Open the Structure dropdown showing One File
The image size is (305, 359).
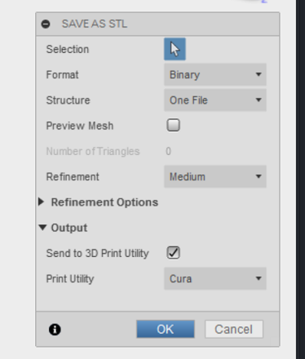point(215,100)
